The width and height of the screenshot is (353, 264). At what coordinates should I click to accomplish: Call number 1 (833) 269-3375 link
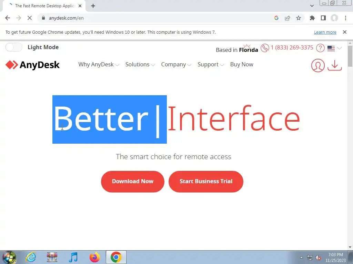(x=292, y=47)
